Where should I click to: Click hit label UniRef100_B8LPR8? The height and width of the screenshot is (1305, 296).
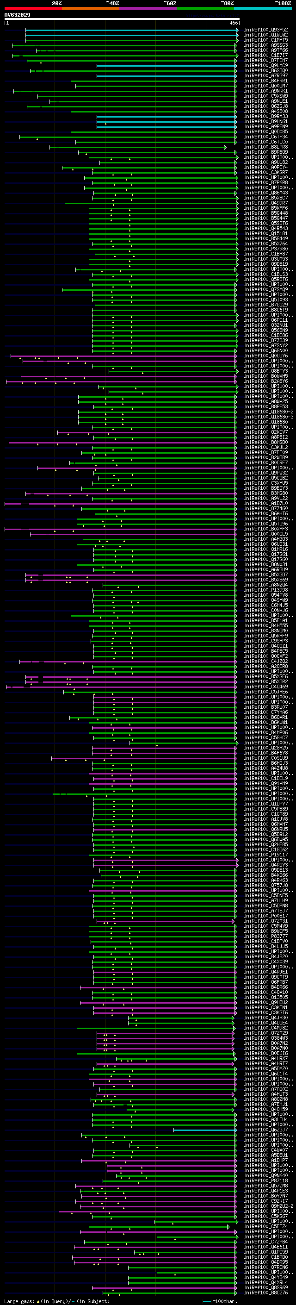pyautogui.click(x=265, y=147)
